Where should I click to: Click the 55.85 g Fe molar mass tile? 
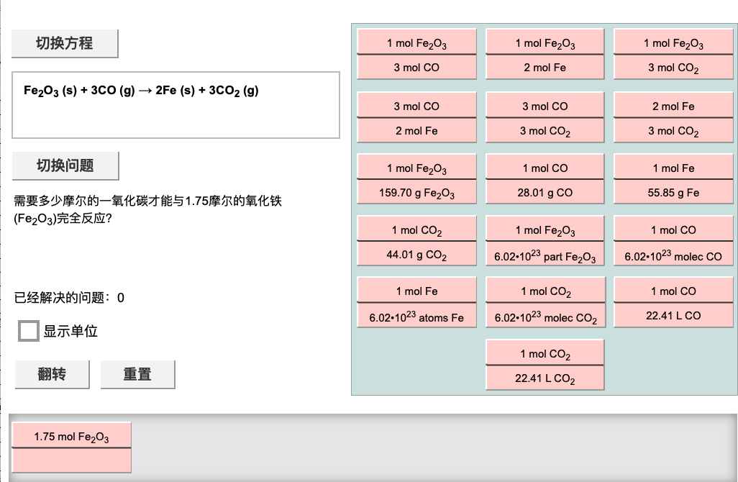(673, 179)
